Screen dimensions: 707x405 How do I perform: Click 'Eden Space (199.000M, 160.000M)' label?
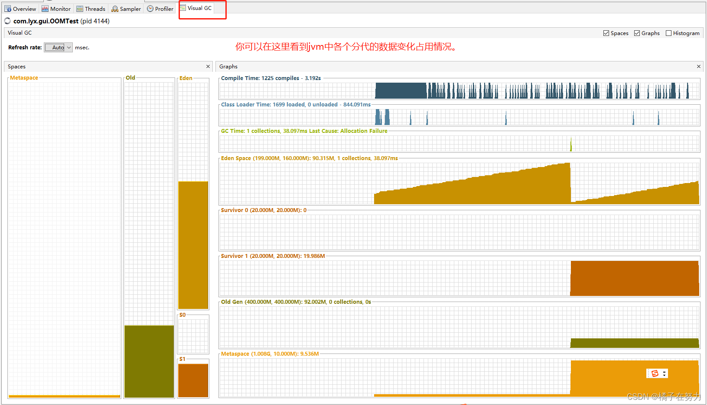point(266,158)
